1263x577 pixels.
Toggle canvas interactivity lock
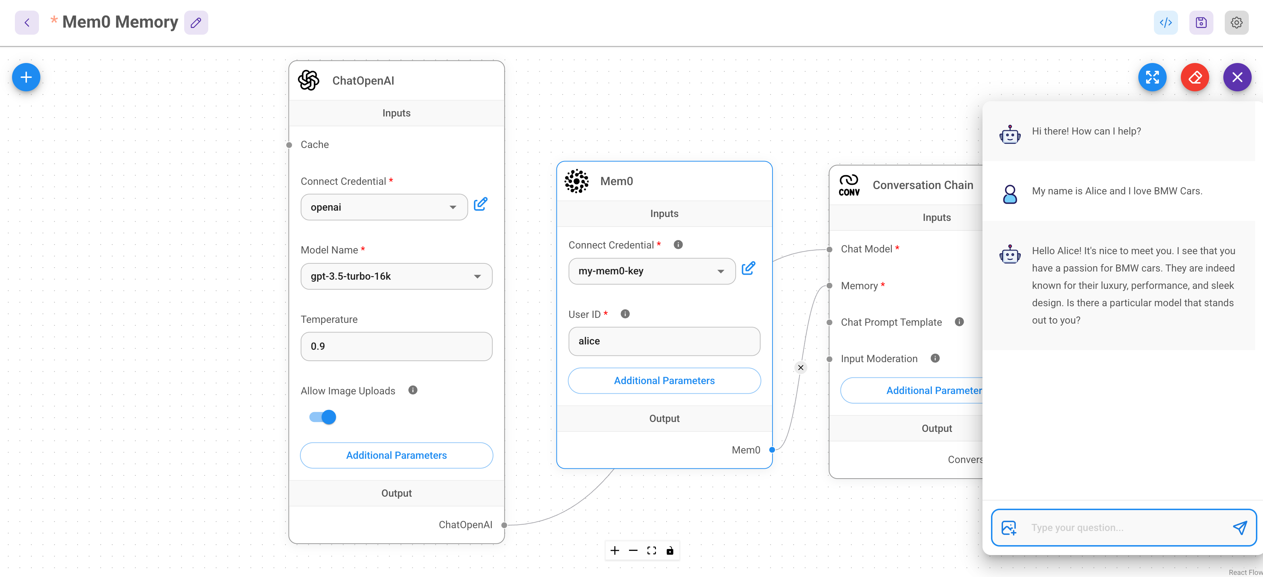pyautogui.click(x=670, y=550)
